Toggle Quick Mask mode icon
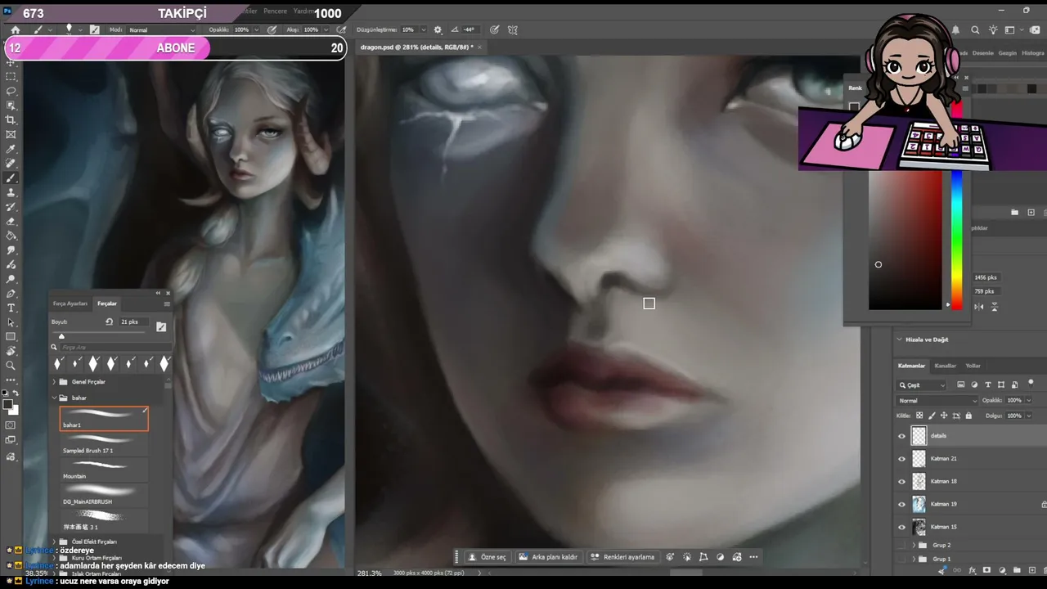This screenshot has width=1047, height=589. pos(11,425)
